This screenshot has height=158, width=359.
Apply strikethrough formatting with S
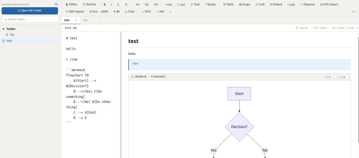coord(118,4)
